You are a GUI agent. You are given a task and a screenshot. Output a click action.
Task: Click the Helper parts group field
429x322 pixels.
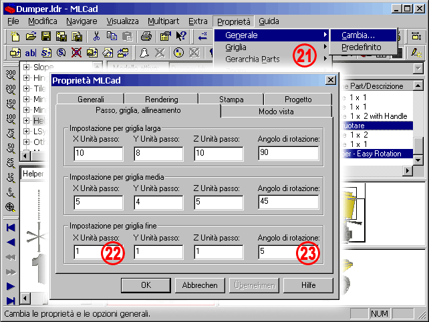tap(35, 174)
